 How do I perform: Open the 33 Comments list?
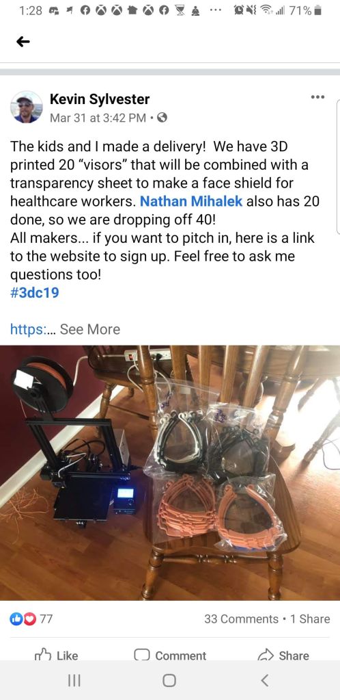(241, 619)
